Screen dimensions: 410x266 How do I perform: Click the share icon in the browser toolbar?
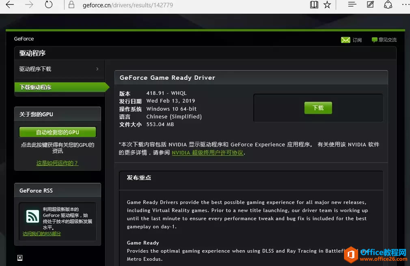click(388, 4)
